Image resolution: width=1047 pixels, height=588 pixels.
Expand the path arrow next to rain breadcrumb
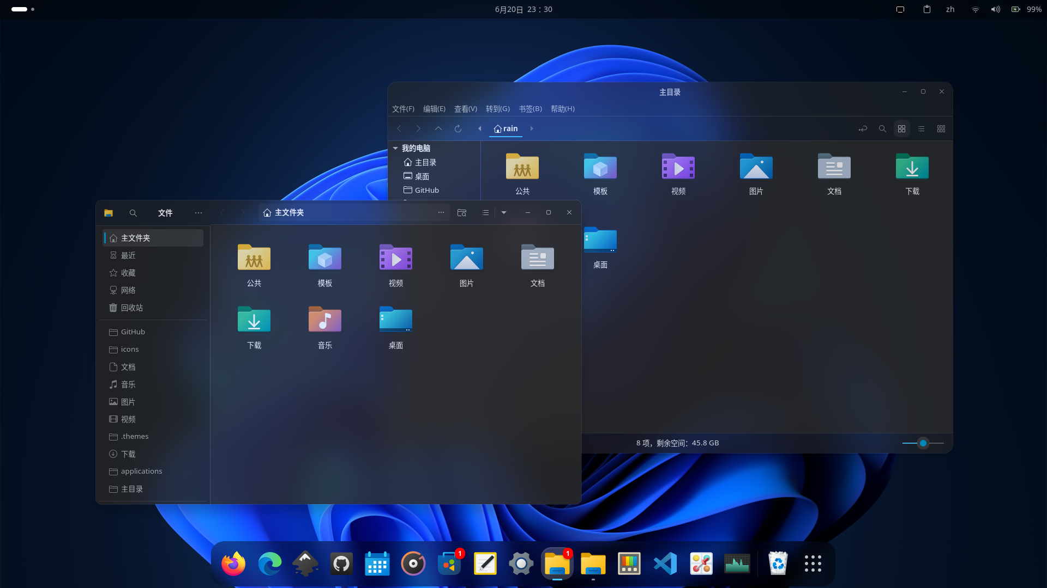coord(532,128)
